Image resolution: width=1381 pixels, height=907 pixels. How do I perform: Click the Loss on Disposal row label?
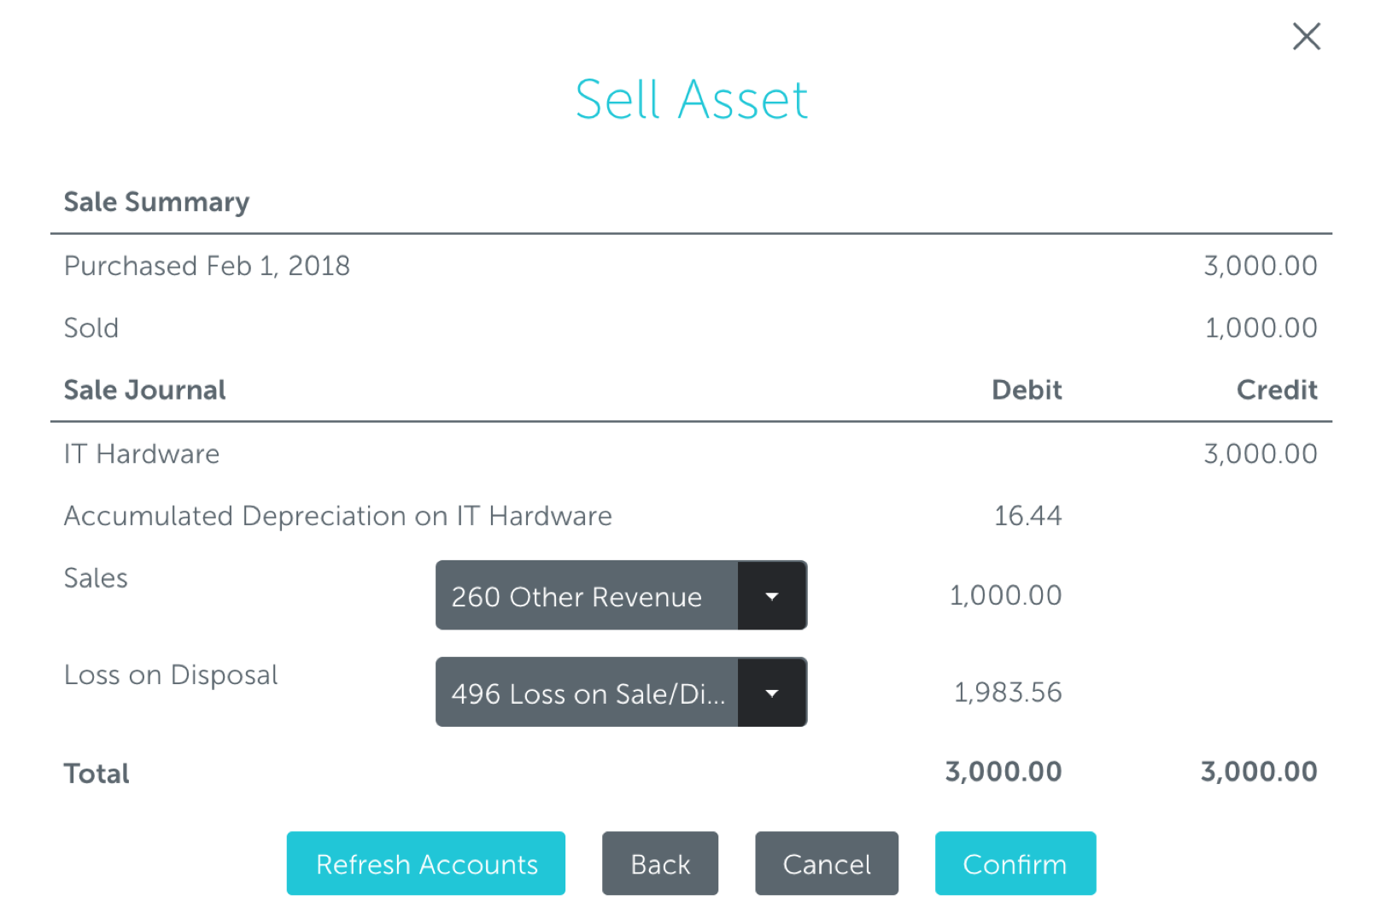tap(170, 675)
